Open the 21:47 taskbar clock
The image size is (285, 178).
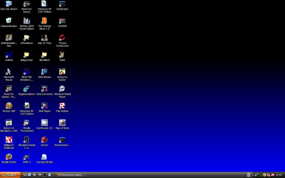279,175
